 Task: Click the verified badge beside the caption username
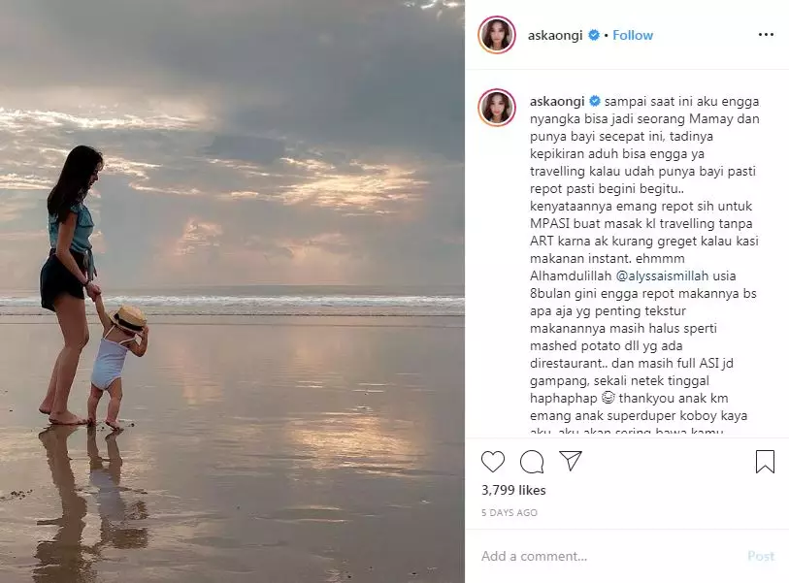tap(593, 101)
